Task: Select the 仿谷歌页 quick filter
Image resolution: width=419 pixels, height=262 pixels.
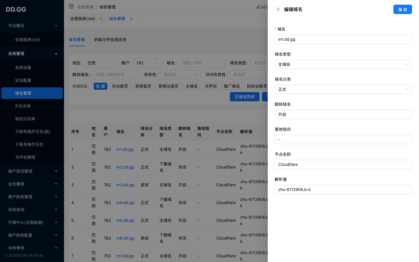Action: click(x=120, y=86)
